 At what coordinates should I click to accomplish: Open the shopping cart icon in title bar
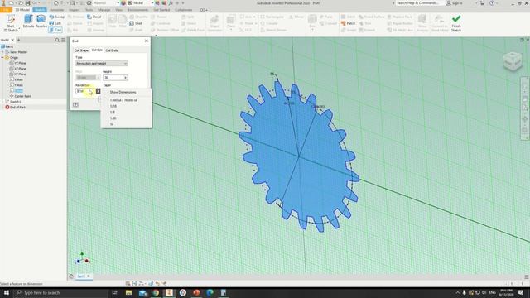coord(482,3)
